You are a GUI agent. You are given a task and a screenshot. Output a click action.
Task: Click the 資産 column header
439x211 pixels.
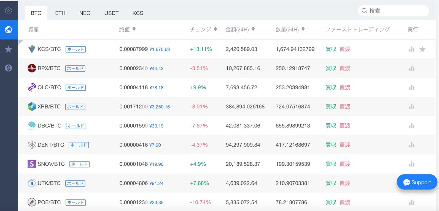click(33, 29)
